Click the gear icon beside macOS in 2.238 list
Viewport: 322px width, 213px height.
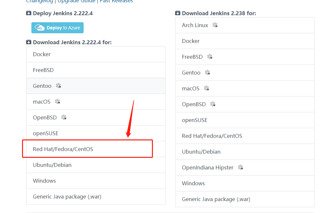206,88
